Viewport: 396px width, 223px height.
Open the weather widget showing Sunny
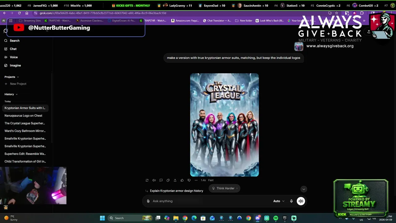point(10,218)
